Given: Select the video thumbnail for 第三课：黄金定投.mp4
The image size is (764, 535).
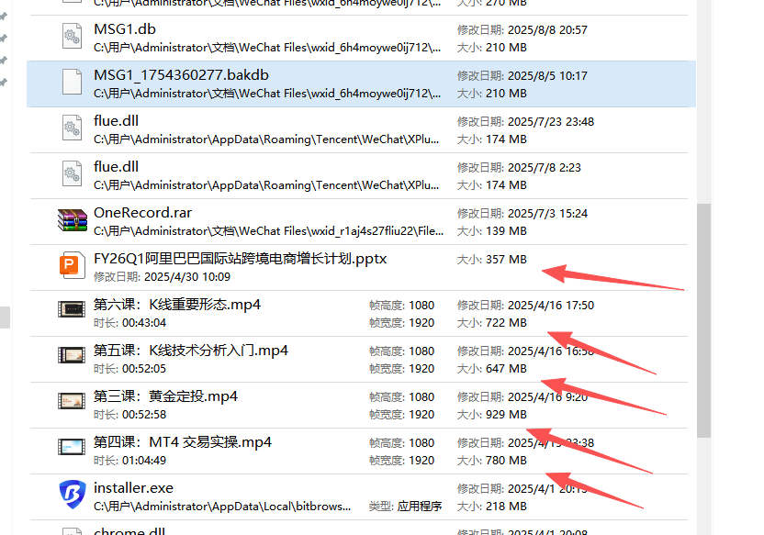Looking at the screenshot, I should point(72,401).
